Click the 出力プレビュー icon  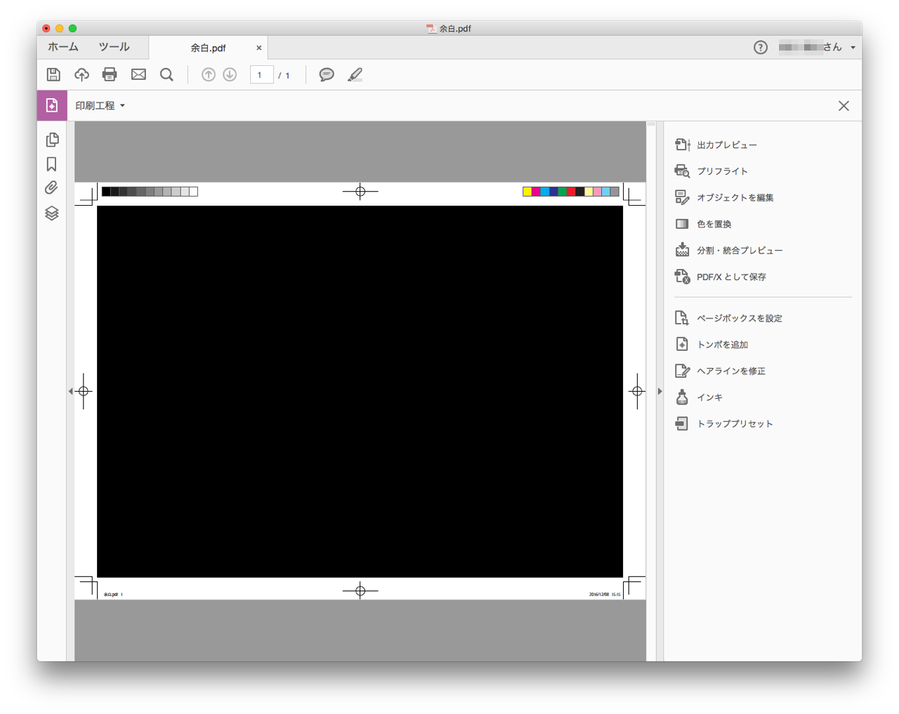pyautogui.click(x=682, y=145)
